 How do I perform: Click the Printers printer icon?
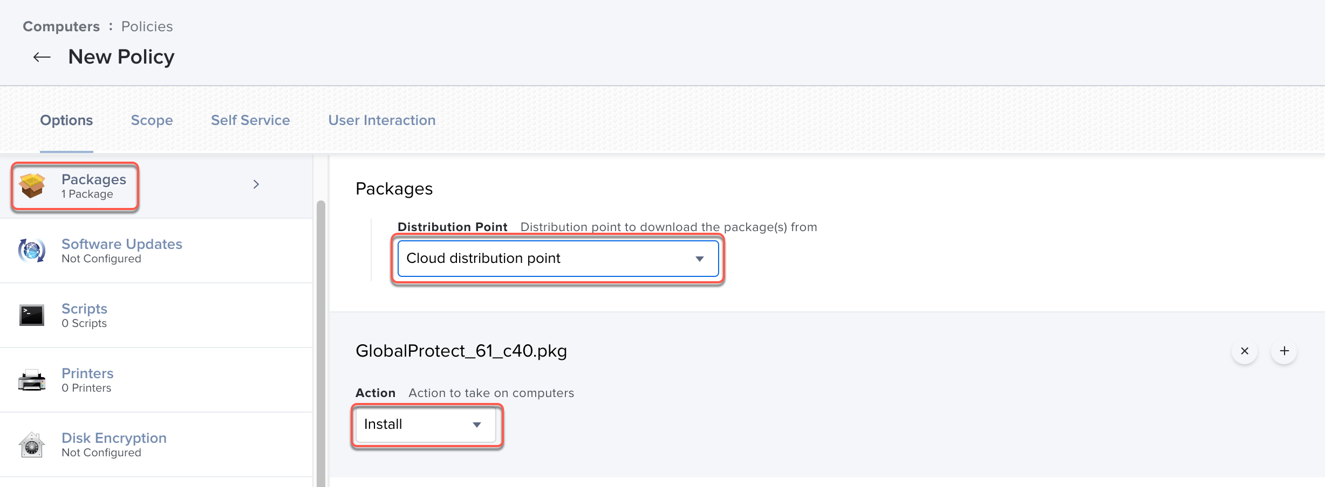[x=32, y=380]
